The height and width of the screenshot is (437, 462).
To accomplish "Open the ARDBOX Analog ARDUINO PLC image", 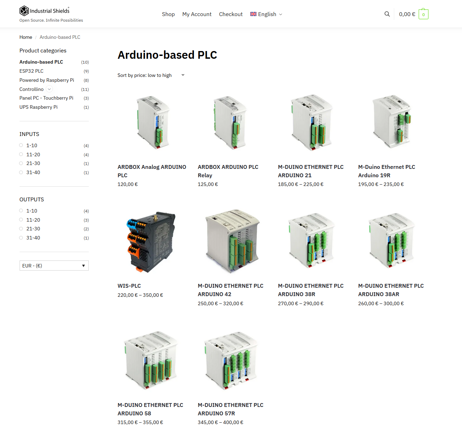I will coord(152,122).
